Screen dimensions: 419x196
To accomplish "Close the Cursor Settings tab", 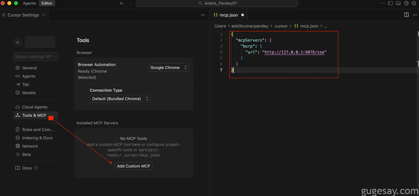I will point(43,15).
